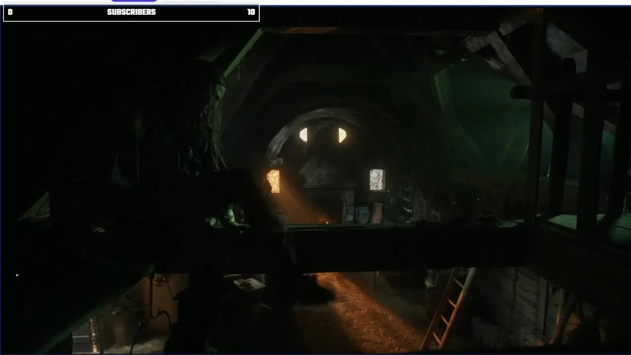Click the current subscriber count 0

coord(10,12)
